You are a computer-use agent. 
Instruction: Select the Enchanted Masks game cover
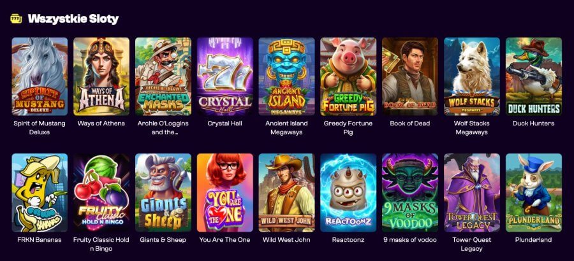point(163,76)
